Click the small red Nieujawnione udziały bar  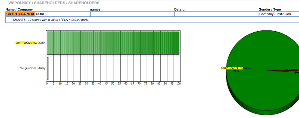[48, 69]
